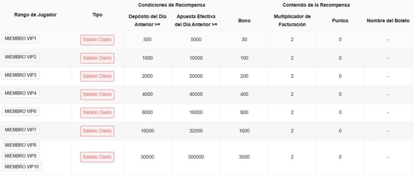Select the MIEMBRO VIP2 rank tag
The image size is (414, 176).
pos(21,57)
